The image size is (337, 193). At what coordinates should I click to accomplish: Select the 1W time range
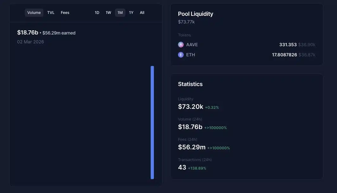(x=108, y=13)
